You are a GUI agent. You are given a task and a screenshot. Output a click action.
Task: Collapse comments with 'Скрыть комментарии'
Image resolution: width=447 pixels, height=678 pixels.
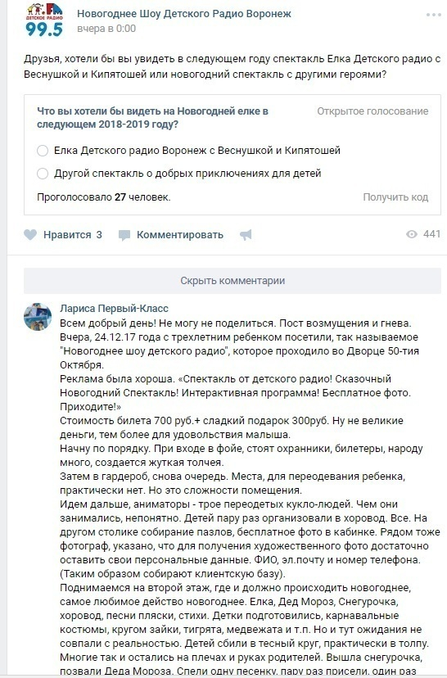(233, 281)
